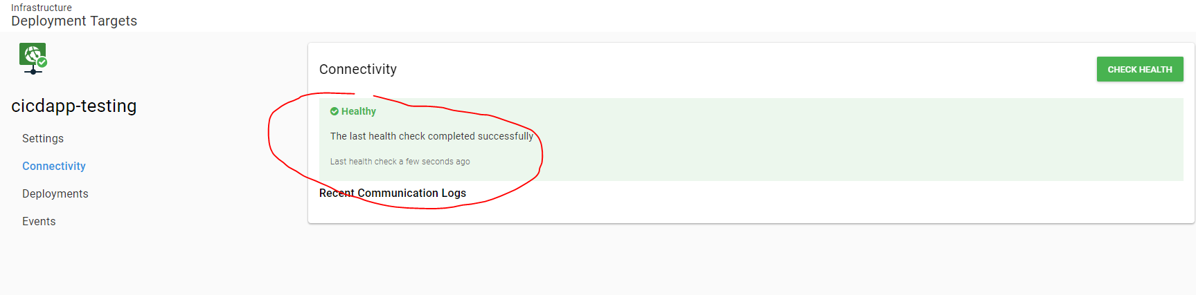Click the last health check timestamp text
1196x295 pixels.
tap(400, 162)
